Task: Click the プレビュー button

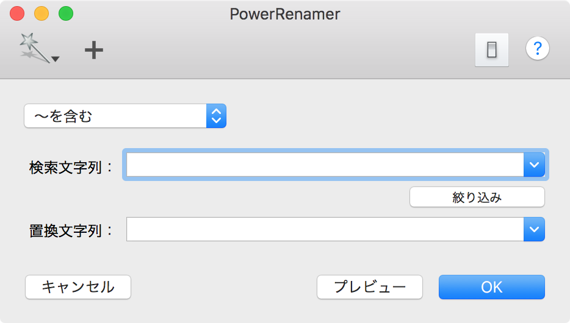Action: pos(369,287)
